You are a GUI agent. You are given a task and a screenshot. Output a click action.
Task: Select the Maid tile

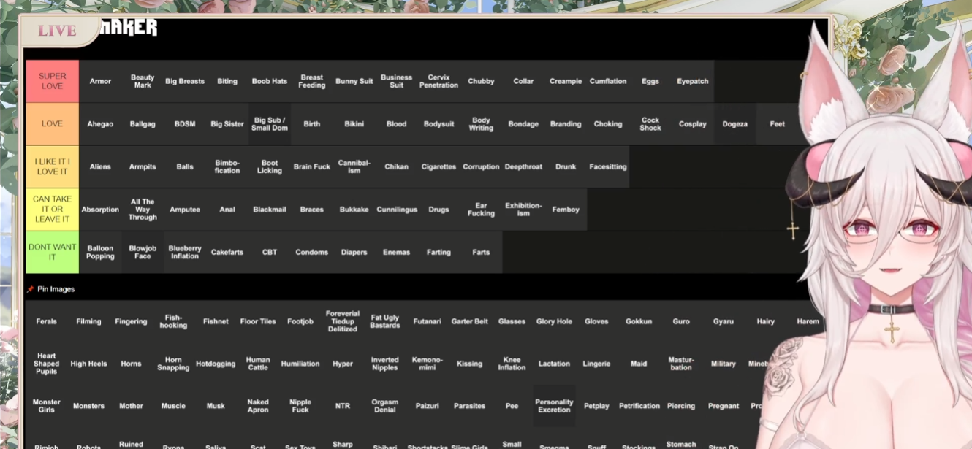pos(639,364)
